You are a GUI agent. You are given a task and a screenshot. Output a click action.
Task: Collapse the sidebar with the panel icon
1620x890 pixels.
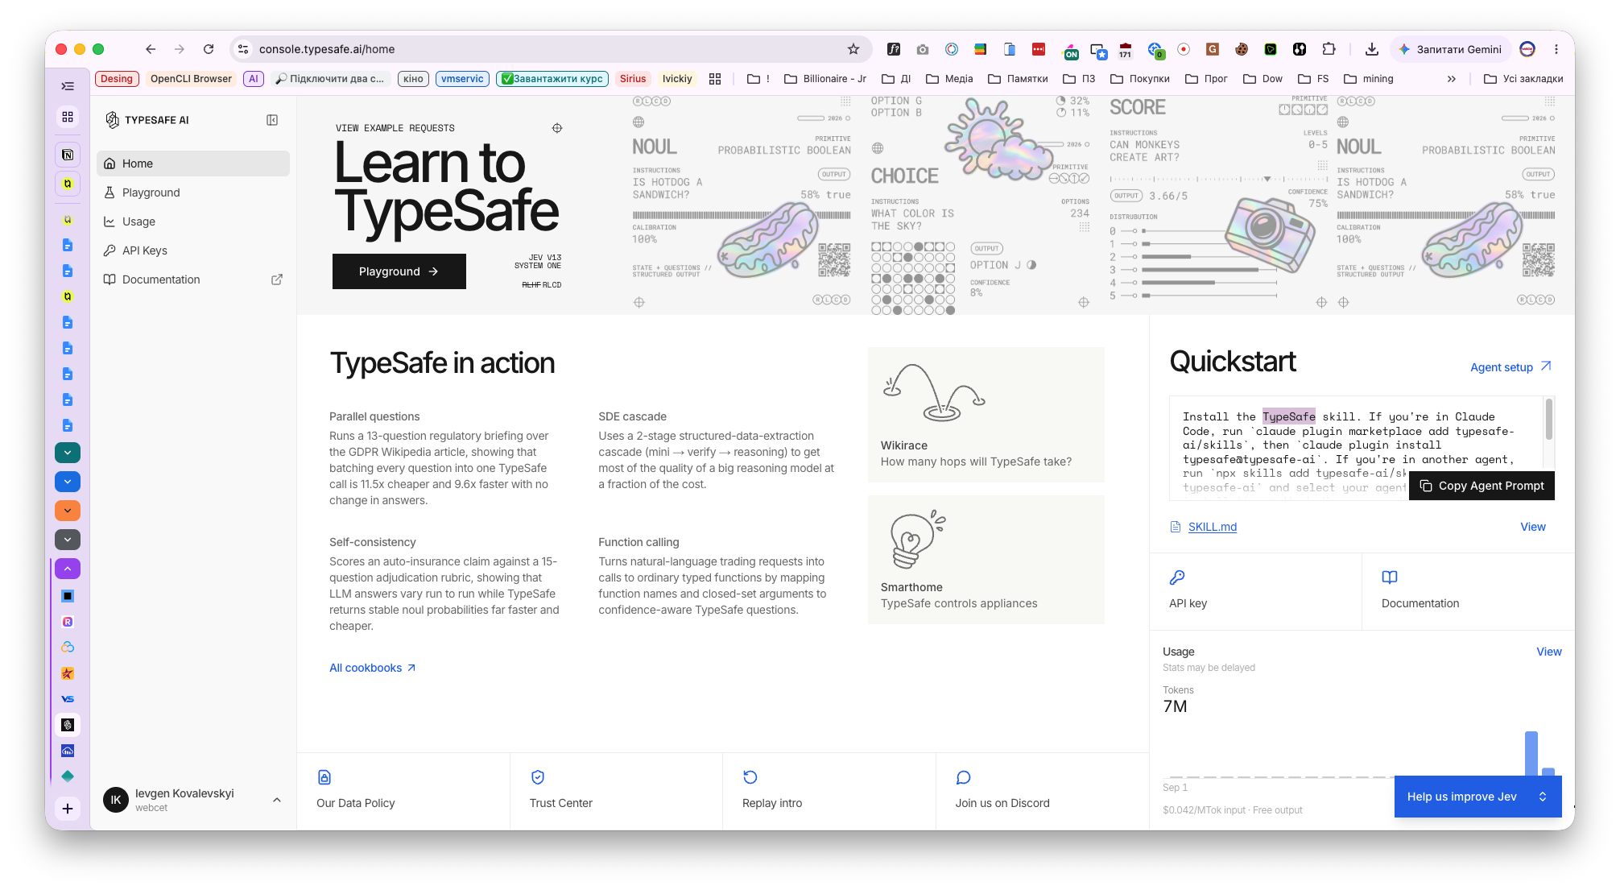coord(272,120)
